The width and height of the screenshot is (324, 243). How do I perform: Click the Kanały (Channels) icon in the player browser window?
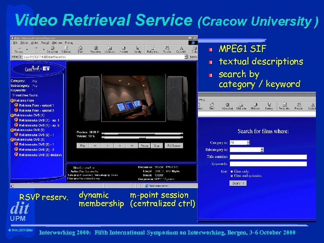tap(138, 49)
